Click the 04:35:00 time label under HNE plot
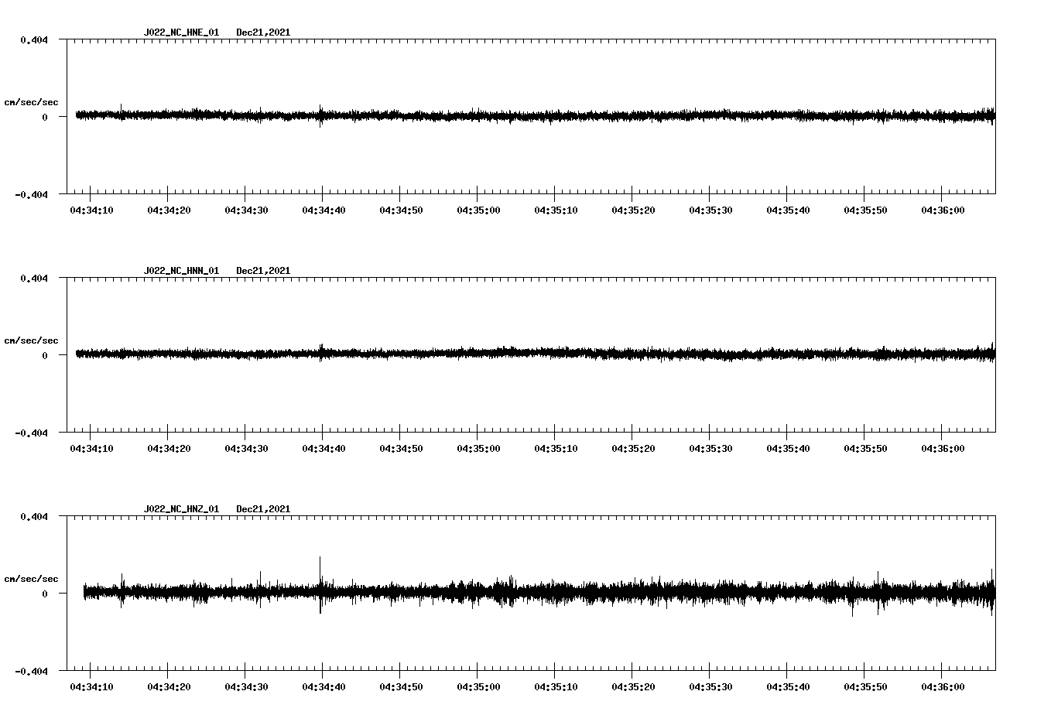This screenshot has width=1051, height=715. pos(478,210)
